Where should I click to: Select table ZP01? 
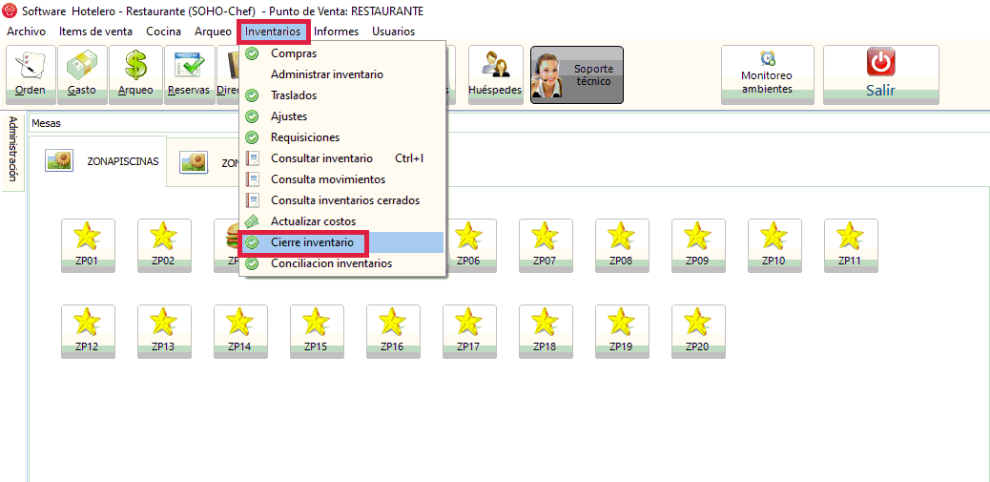click(87, 245)
